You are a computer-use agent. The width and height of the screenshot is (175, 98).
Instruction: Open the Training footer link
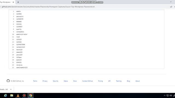coord(119,81)
